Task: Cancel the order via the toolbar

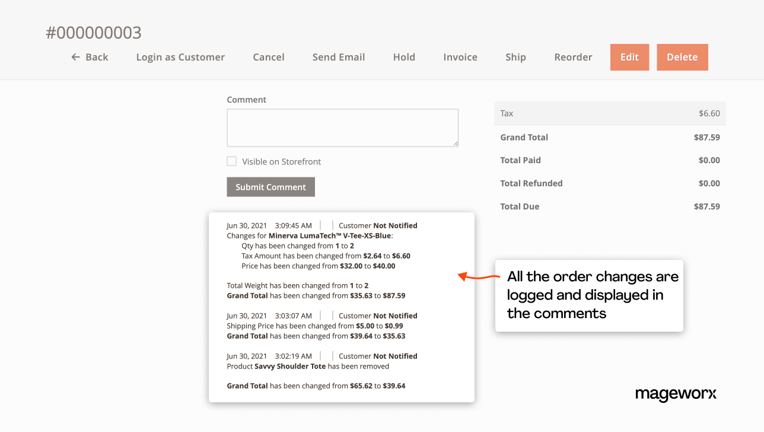Action: pos(268,57)
